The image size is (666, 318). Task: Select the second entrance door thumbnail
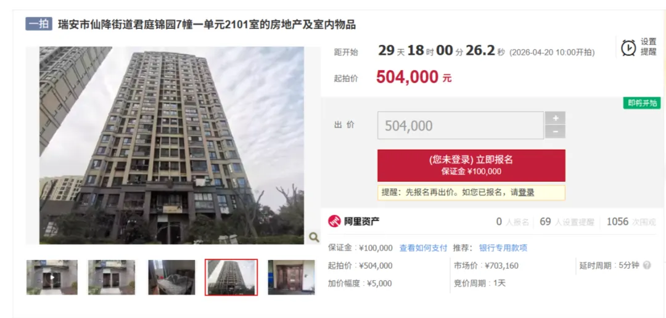[112, 277]
